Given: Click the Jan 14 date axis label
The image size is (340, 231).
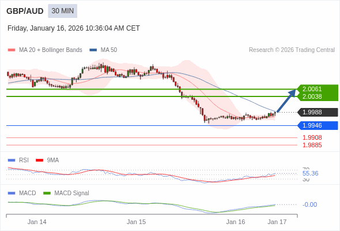Looking at the screenshot, I should (37, 222).
